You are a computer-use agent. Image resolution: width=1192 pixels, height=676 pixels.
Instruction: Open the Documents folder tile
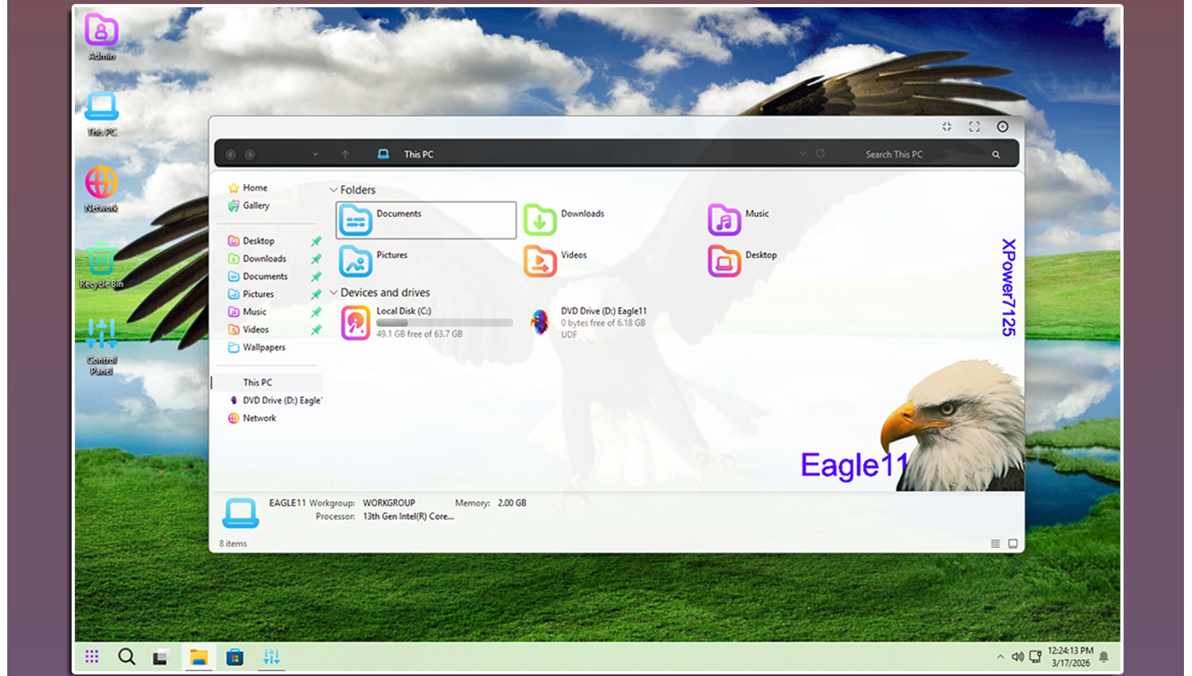[425, 219]
